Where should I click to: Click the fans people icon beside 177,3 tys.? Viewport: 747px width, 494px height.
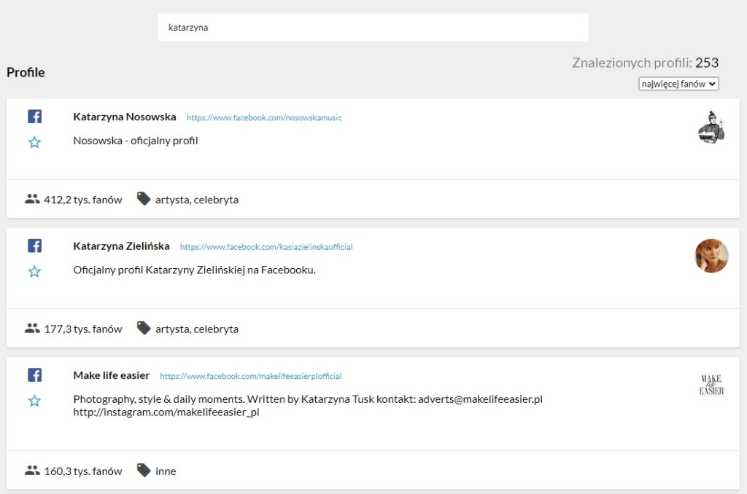[x=32, y=328]
